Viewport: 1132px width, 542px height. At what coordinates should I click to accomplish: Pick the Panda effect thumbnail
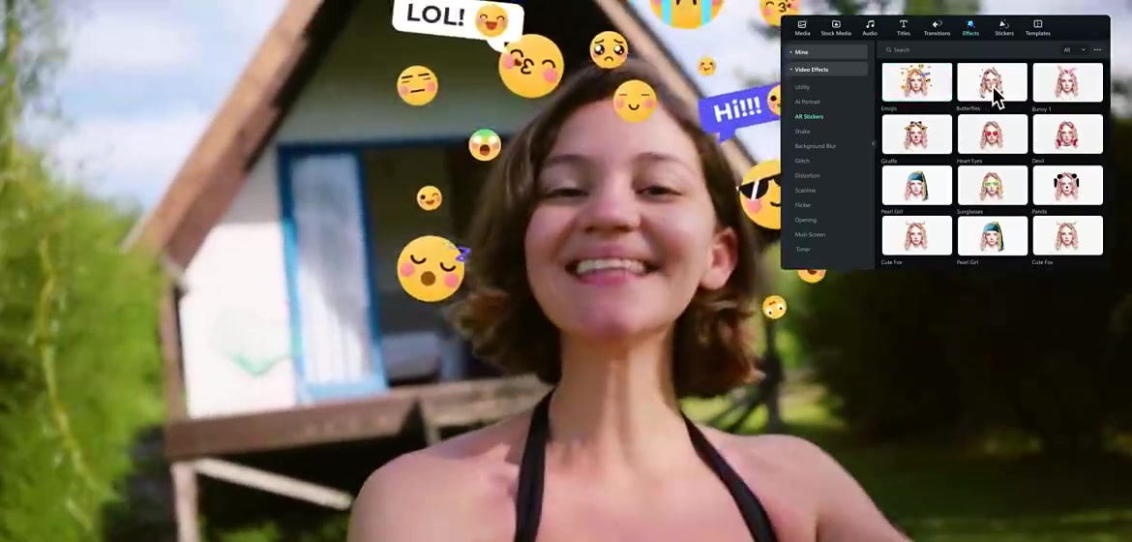coord(1068,185)
